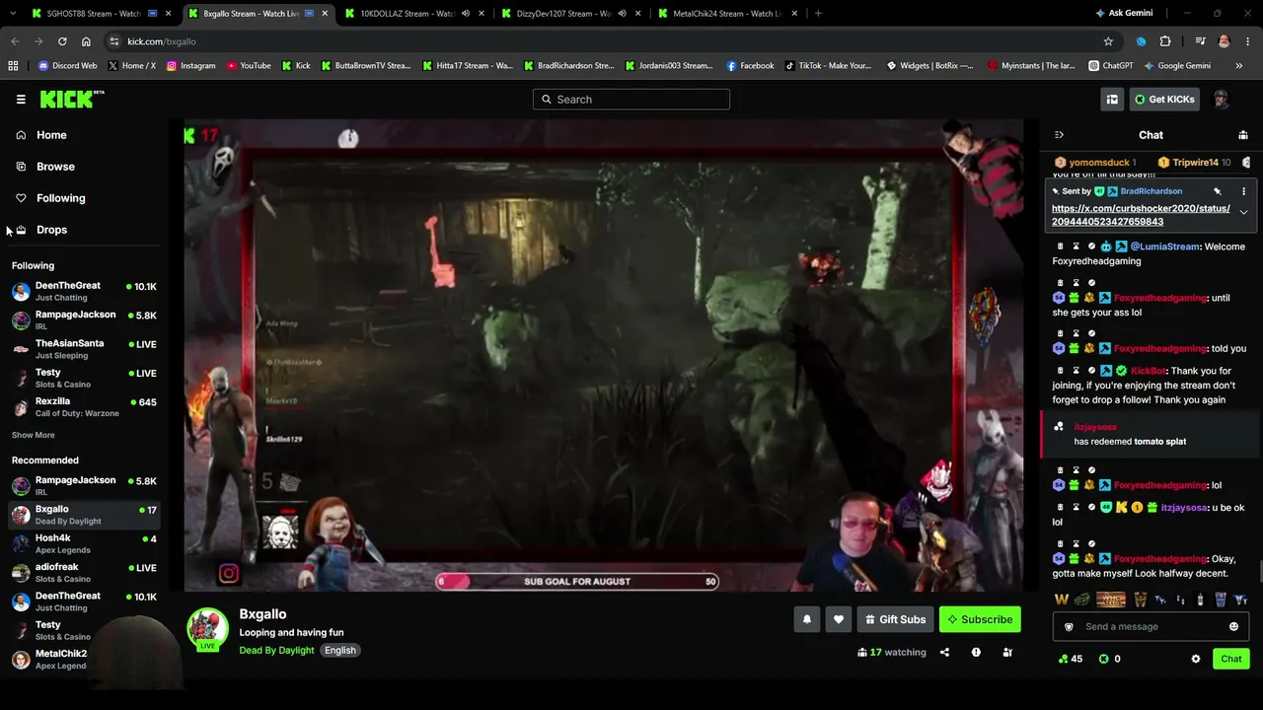Viewport: 1263px width, 710px height.
Task: Click the Get KICKs button
Action: pyautogui.click(x=1164, y=99)
